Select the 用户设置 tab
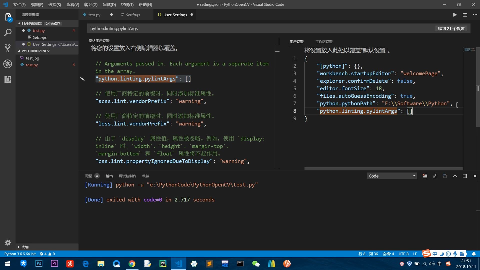Image resolution: width=480 pixels, height=270 pixels. click(296, 42)
